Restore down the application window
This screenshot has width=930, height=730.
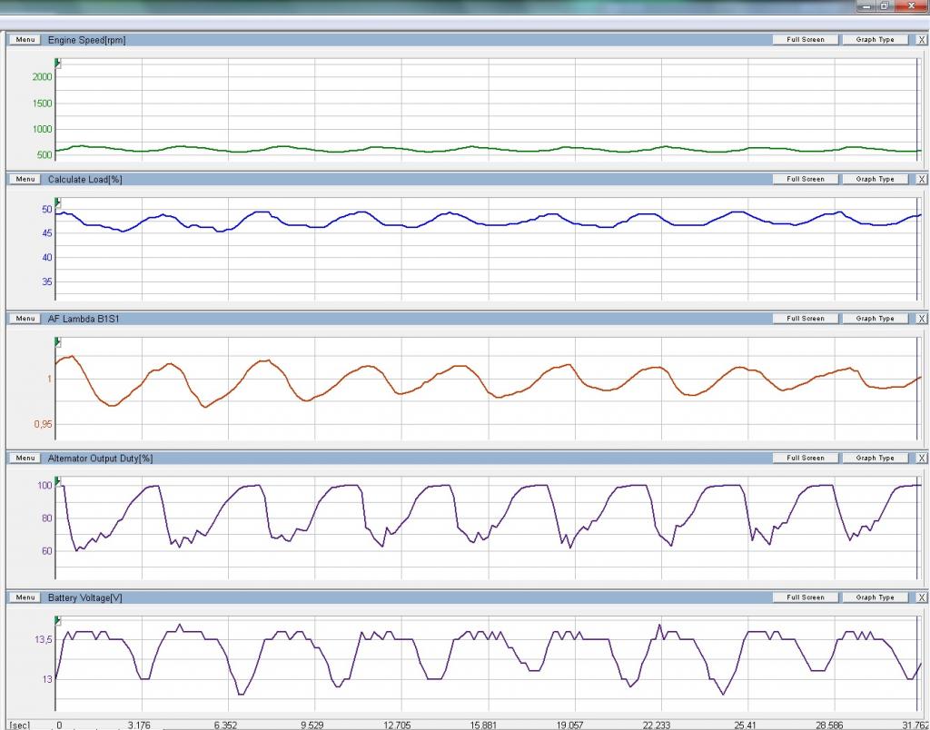[x=885, y=6]
